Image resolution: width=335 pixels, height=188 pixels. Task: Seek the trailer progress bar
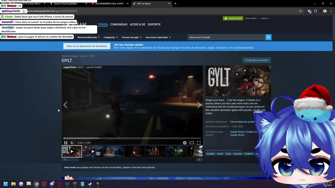tap(132, 138)
